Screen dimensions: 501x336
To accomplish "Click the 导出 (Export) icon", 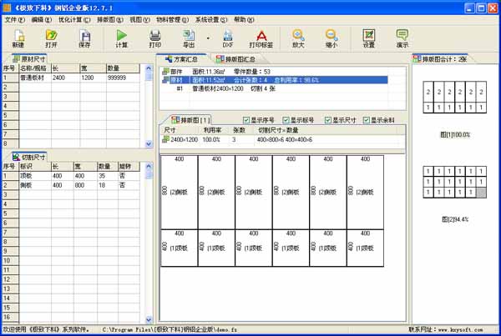I will coord(189,38).
